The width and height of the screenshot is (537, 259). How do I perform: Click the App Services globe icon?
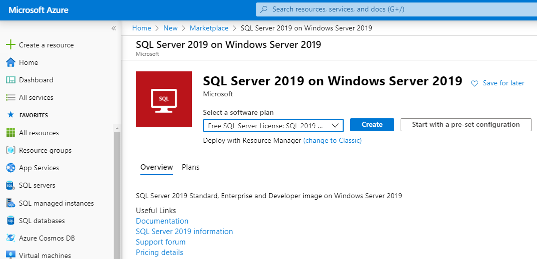point(11,168)
